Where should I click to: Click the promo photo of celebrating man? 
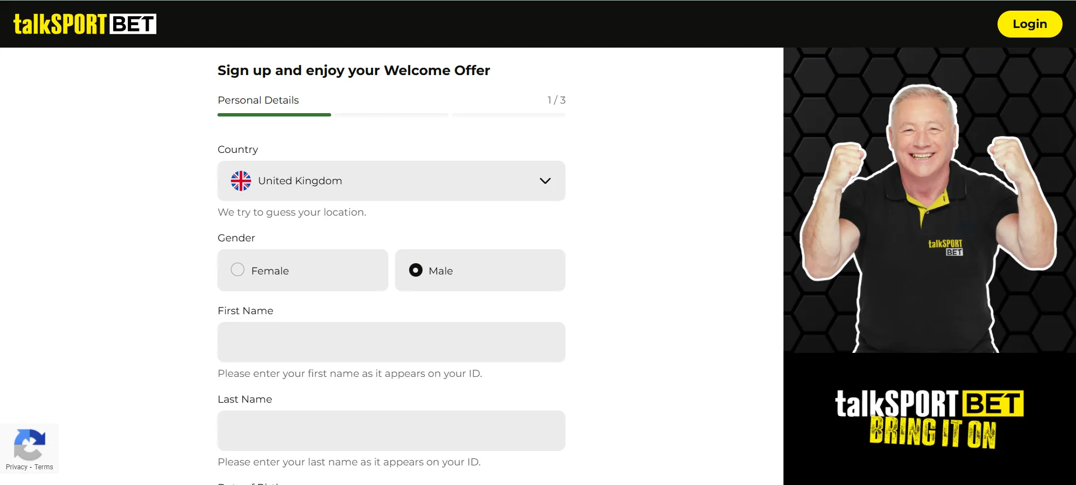point(929,213)
